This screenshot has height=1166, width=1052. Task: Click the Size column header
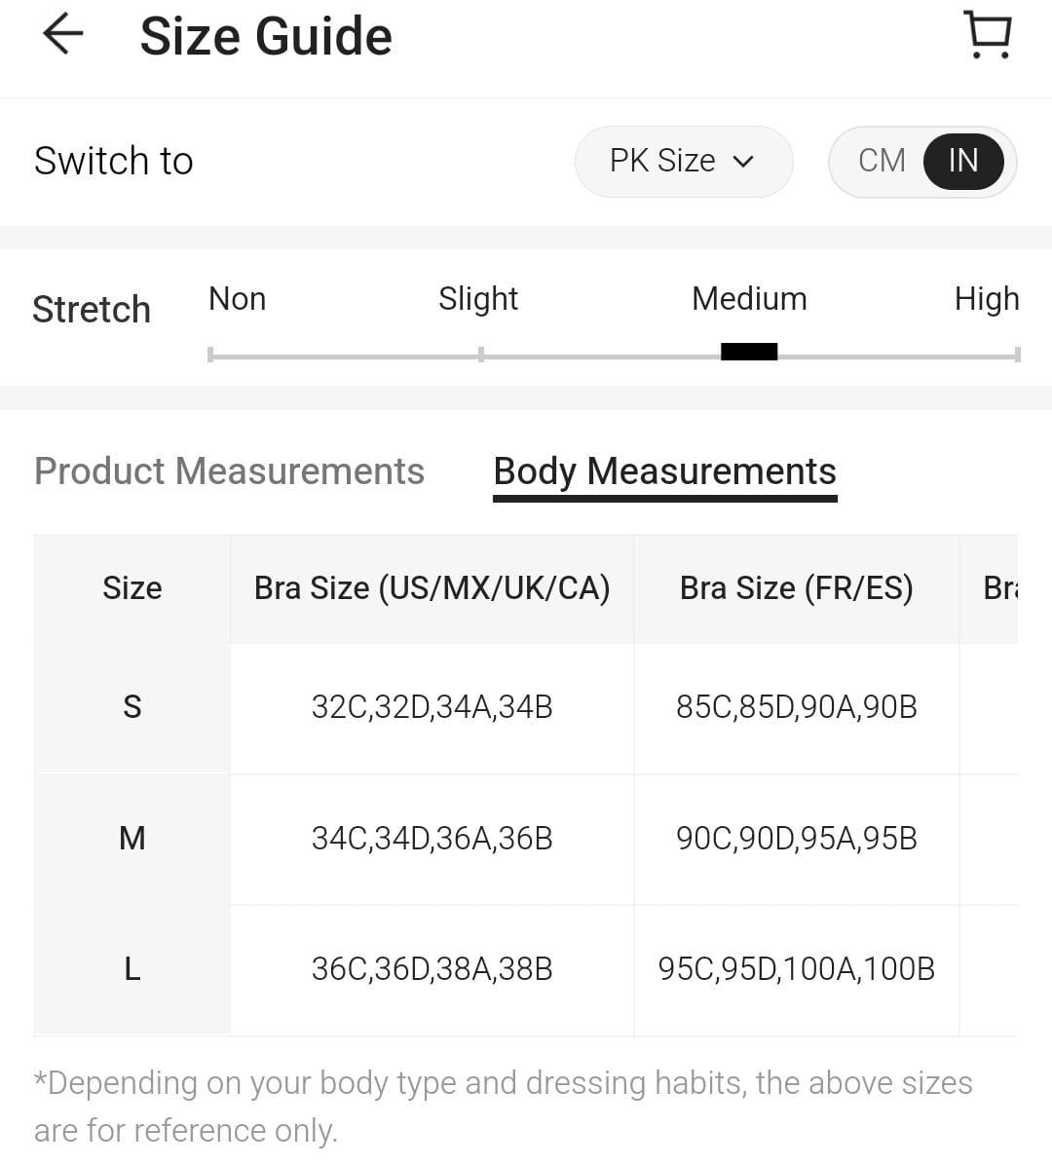[x=132, y=588]
